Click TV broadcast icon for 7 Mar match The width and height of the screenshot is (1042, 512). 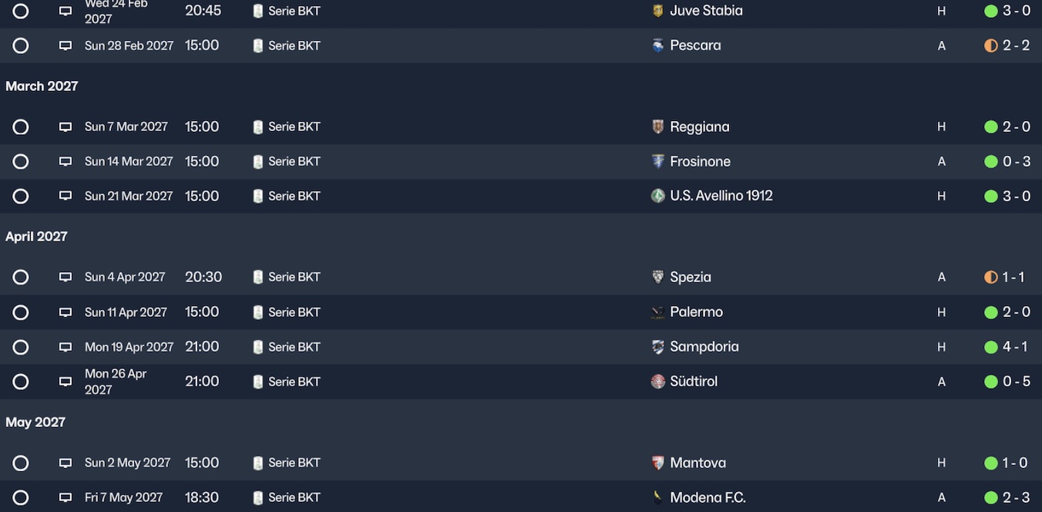tap(66, 126)
